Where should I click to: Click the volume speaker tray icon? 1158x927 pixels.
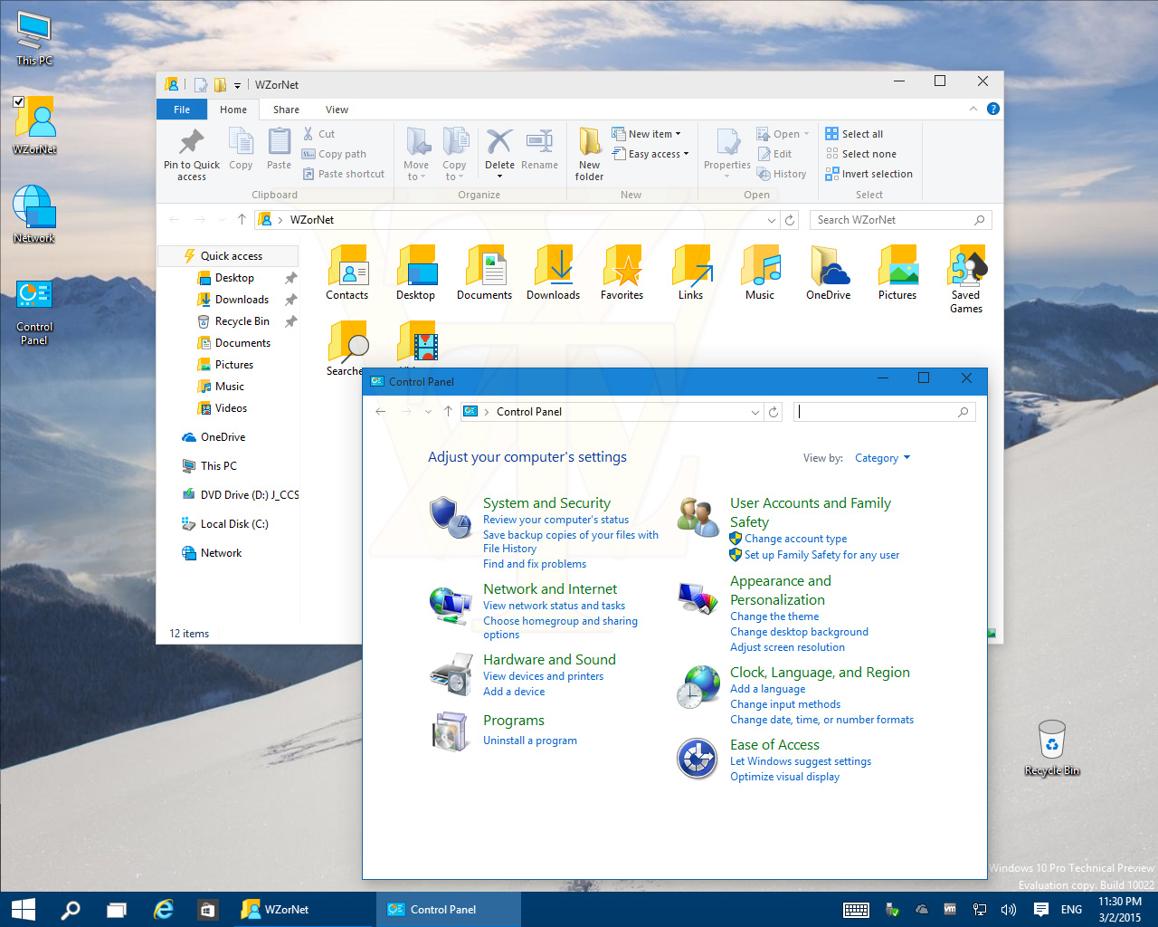1009,910
